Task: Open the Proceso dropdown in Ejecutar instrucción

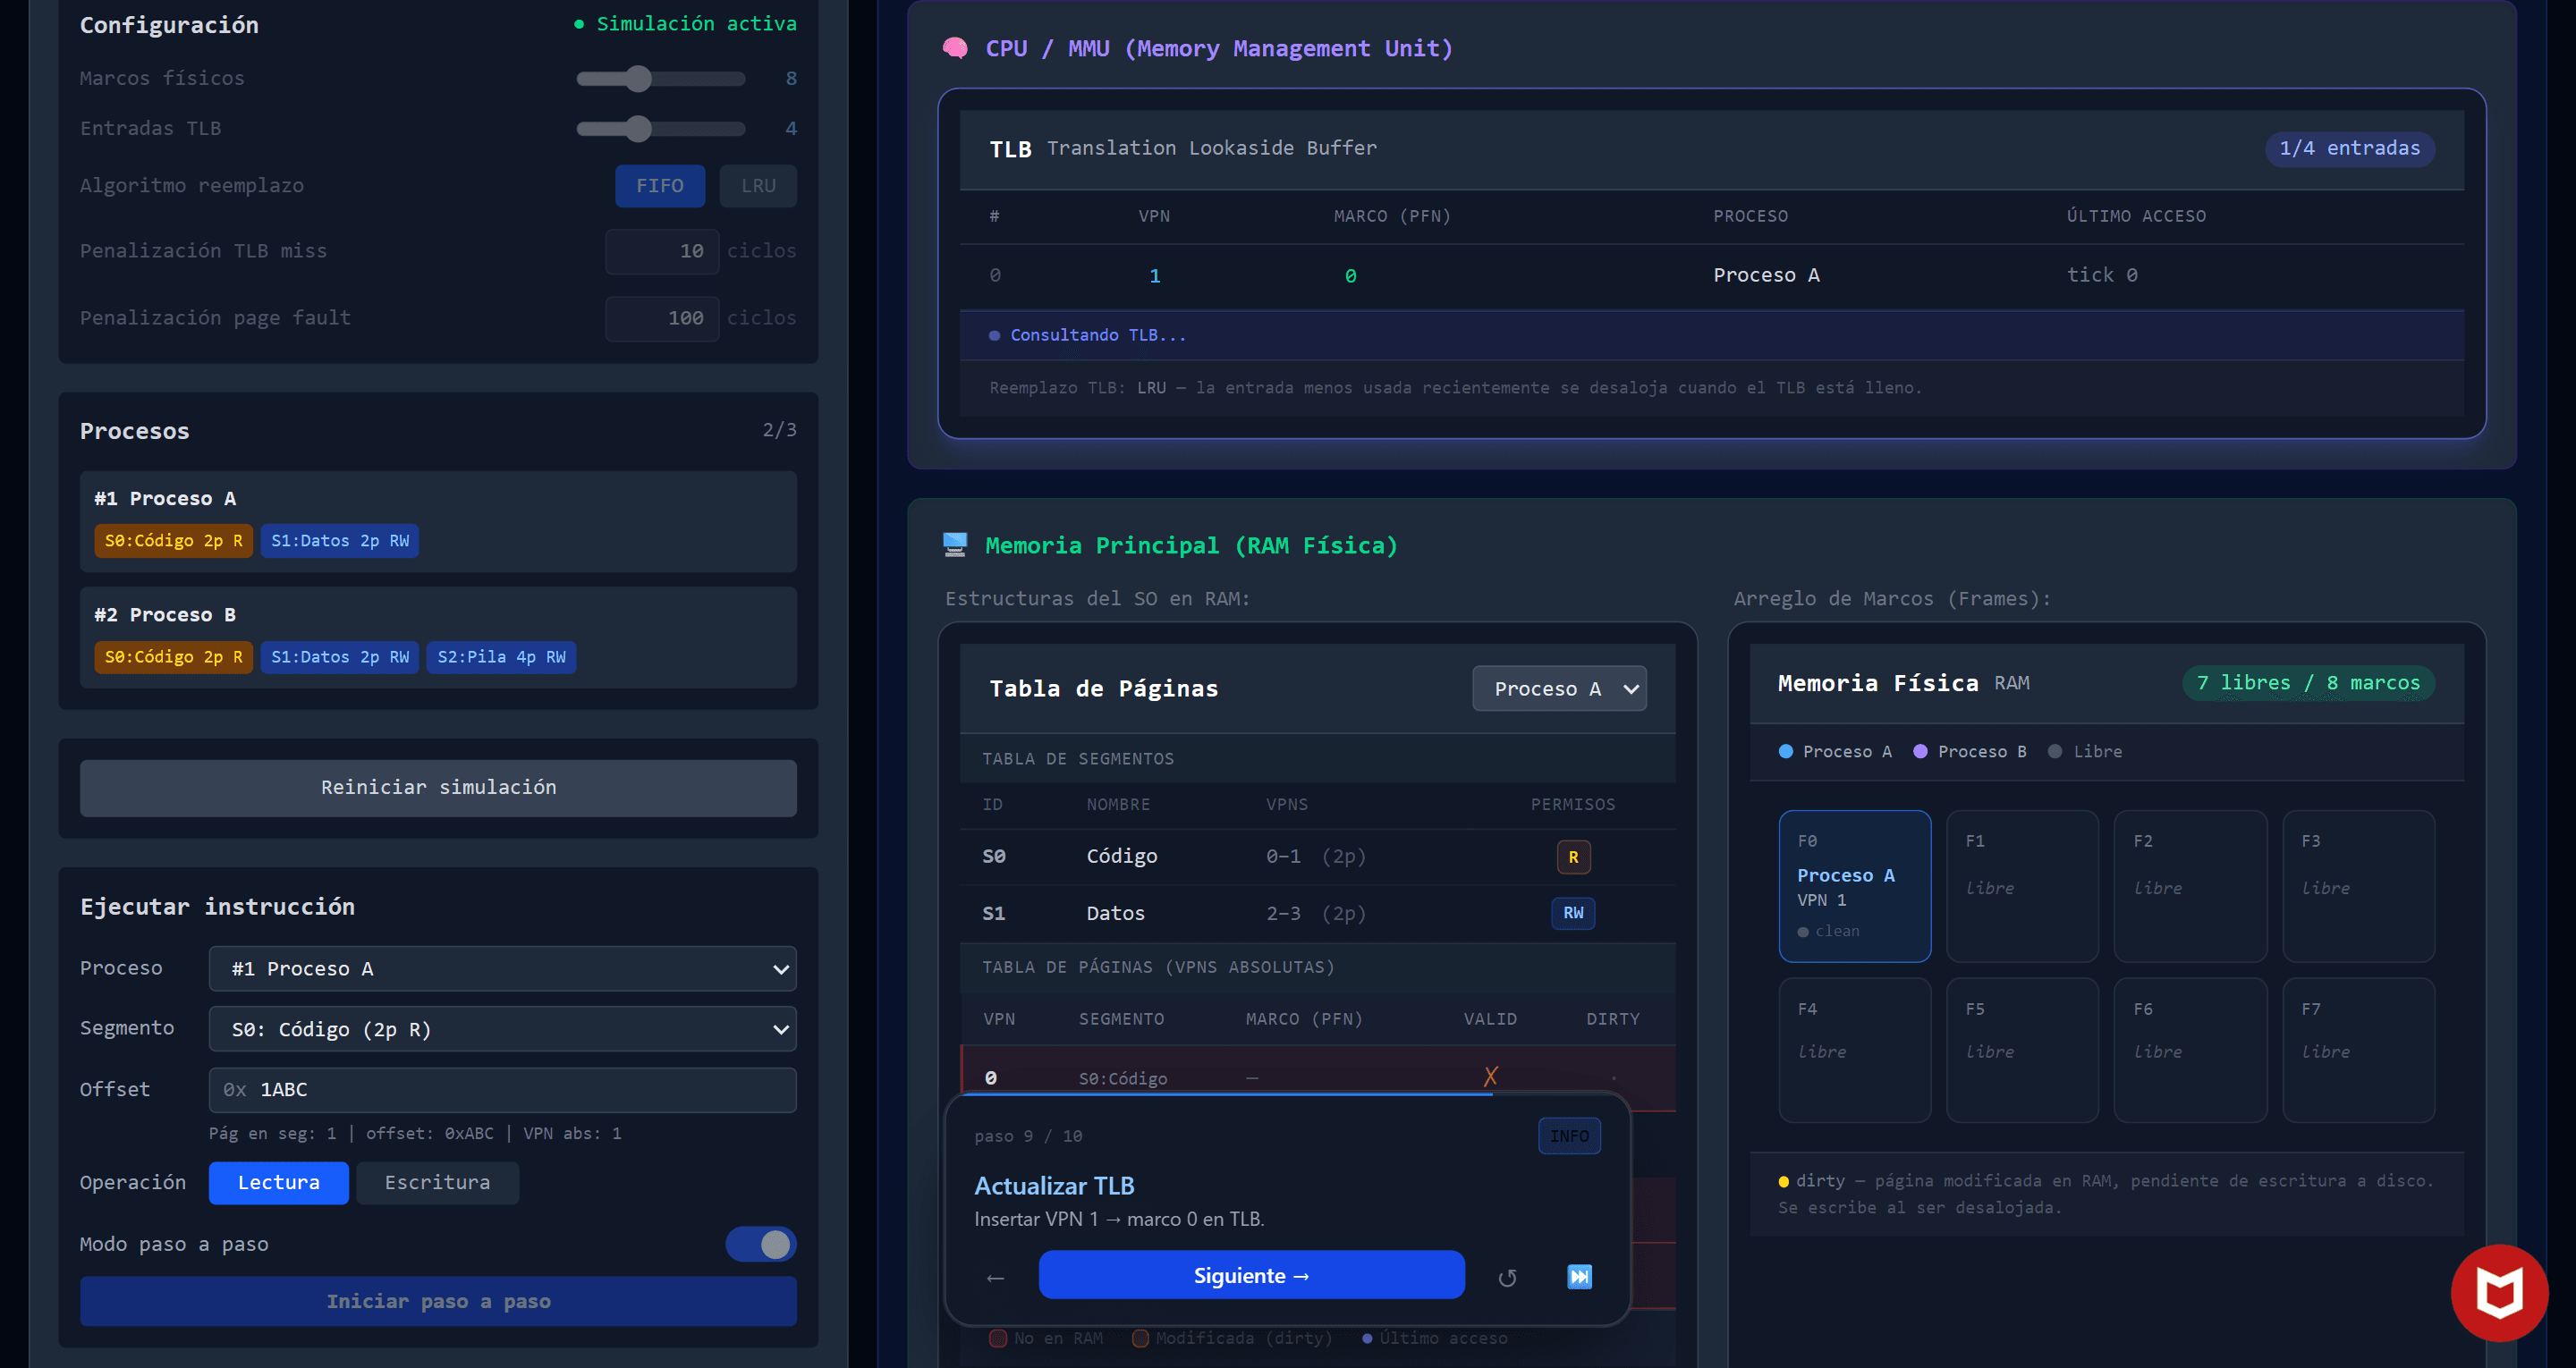Action: click(502, 969)
